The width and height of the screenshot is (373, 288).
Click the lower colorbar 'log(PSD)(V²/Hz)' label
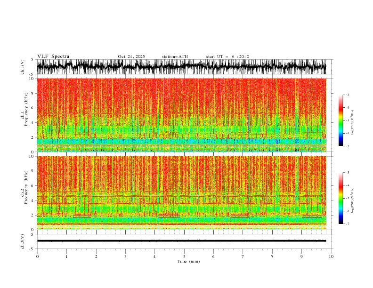tap(353, 200)
